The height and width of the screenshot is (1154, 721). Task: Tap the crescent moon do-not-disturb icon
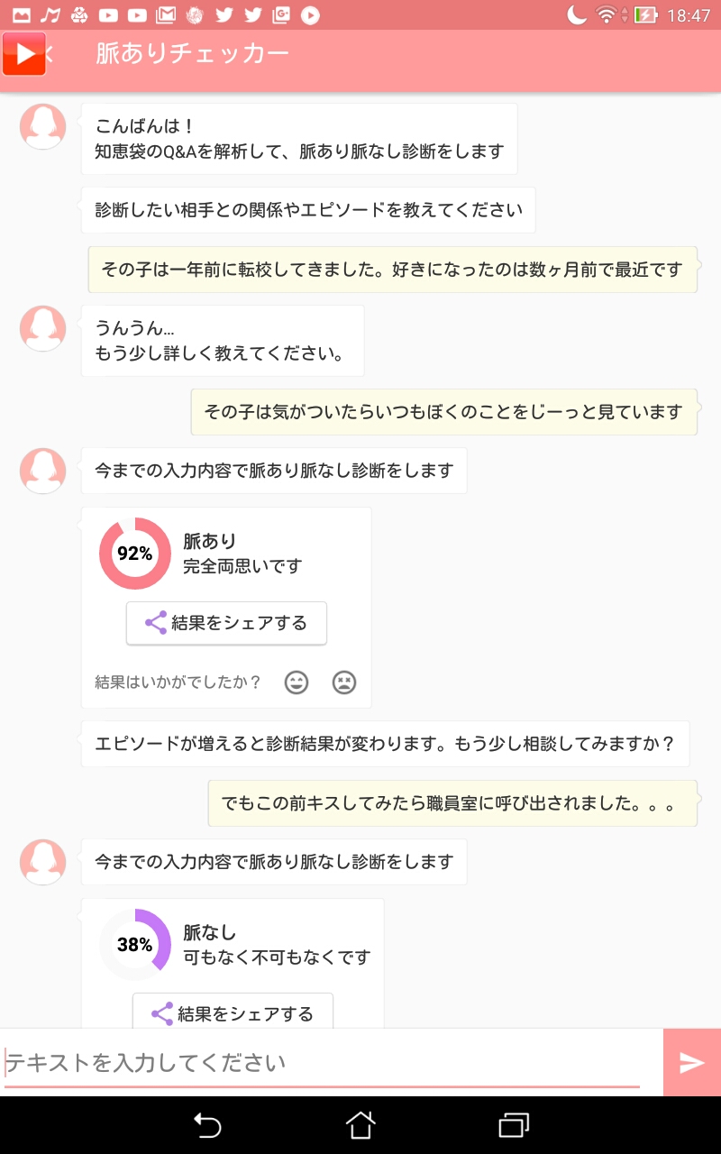[x=577, y=14]
